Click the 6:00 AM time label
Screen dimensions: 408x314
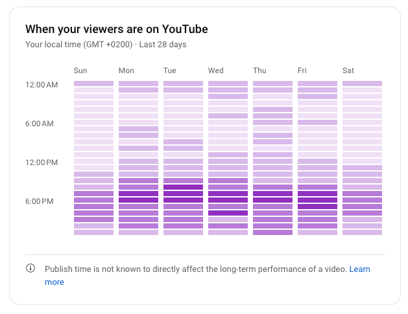point(40,124)
